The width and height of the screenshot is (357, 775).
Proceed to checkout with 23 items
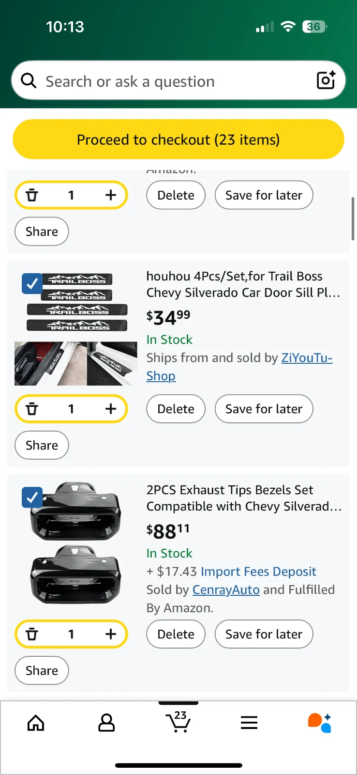[x=178, y=139]
